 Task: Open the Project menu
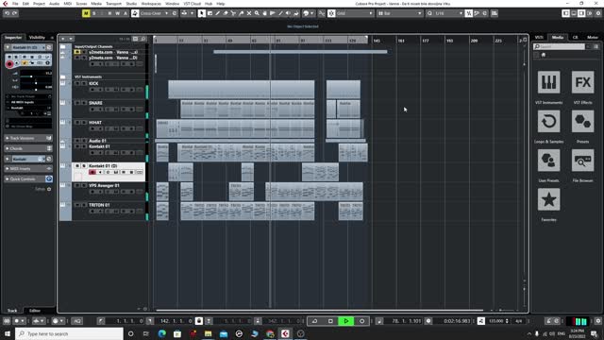click(39, 4)
